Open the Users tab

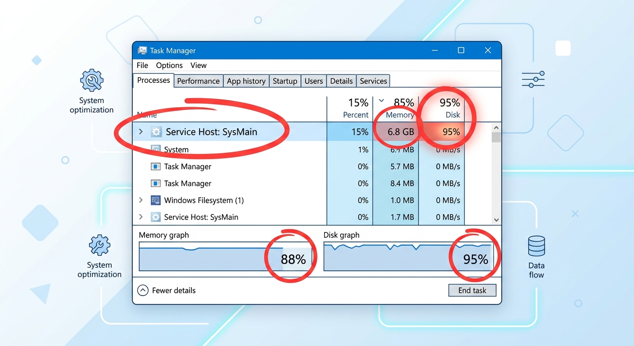tap(313, 81)
